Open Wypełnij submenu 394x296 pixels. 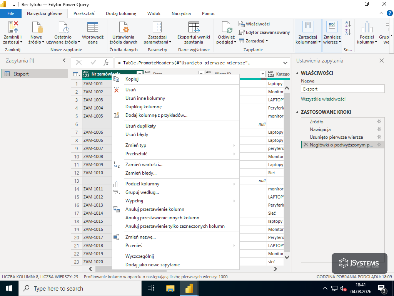[175, 201]
